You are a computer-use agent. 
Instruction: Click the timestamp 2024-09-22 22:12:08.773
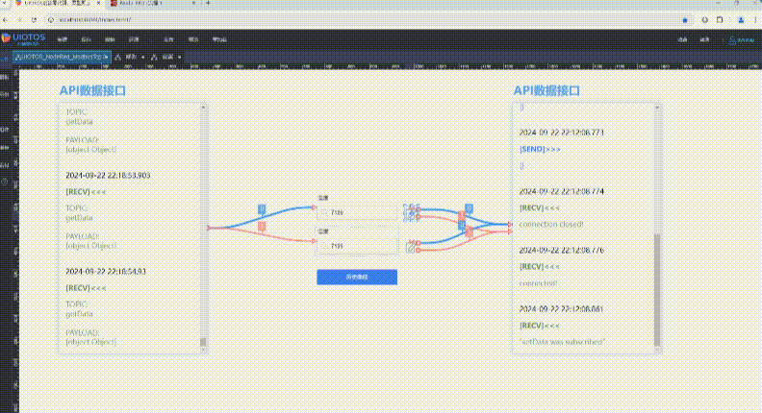click(561, 133)
